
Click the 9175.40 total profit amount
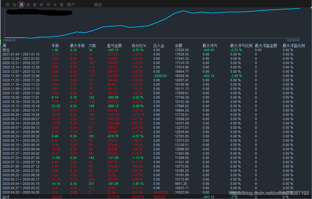pyautogui.click(x=113, y=197)
